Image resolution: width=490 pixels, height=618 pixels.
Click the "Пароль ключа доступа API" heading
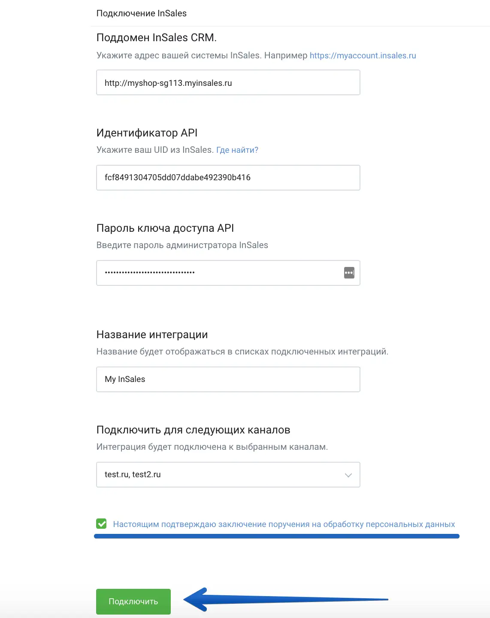click(x=165, y=228)
